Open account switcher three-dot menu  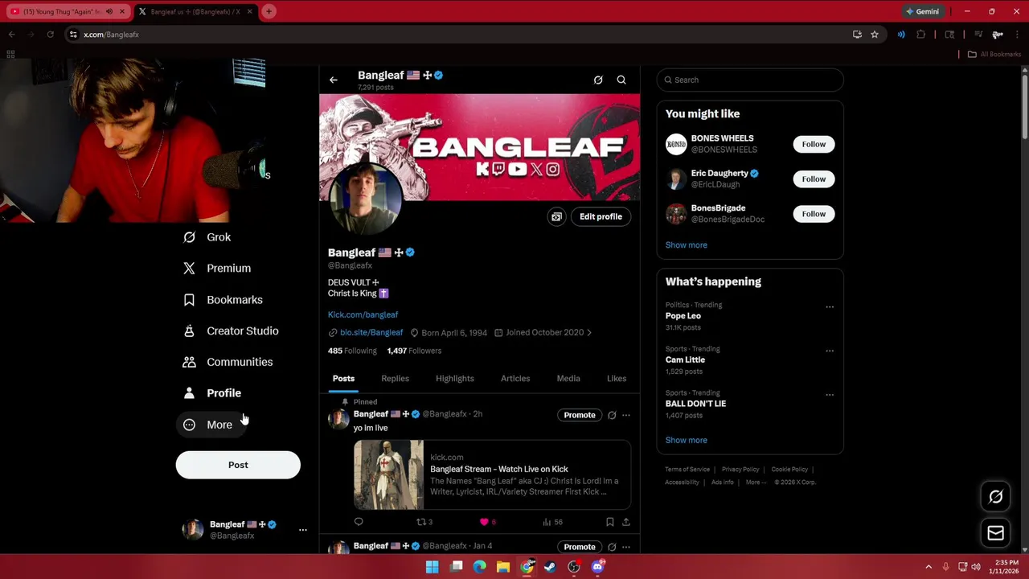pyautogui.click(x=302, y=530)
